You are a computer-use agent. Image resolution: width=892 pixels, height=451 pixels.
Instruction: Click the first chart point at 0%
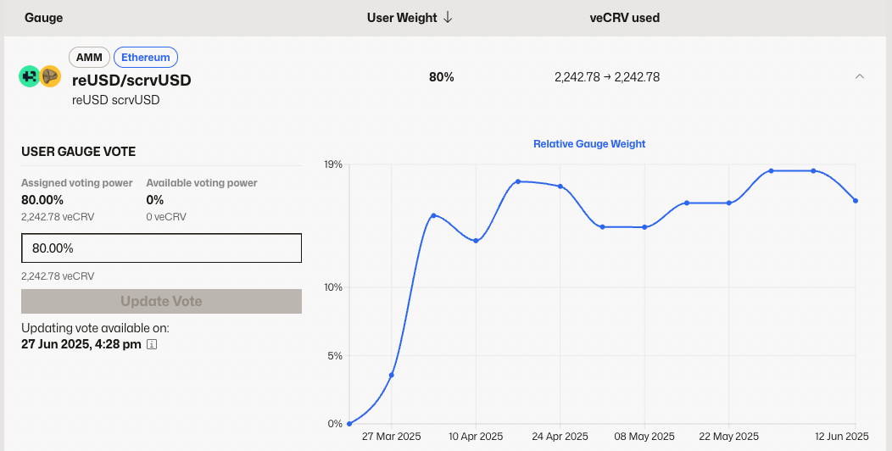pyautogui.click(x=349, y=424)
